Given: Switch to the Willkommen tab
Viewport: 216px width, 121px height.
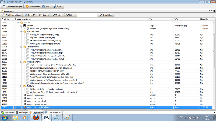Looking at the screenshot, I should point(8,112).
